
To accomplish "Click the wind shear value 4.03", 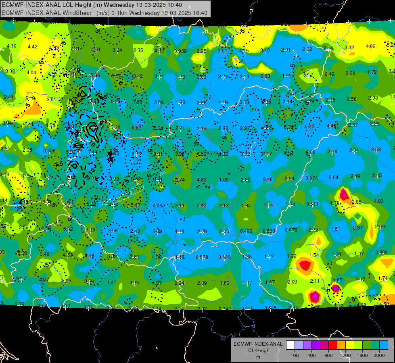I will (x=378, y=201).
